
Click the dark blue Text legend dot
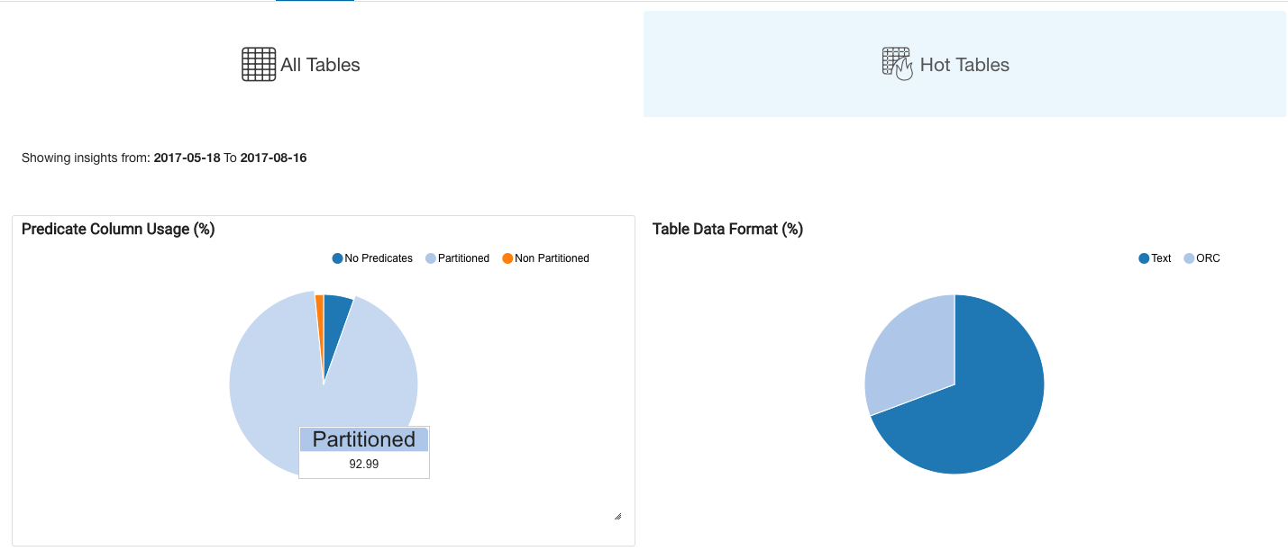pyautogui.click(x=1144, y=258)
